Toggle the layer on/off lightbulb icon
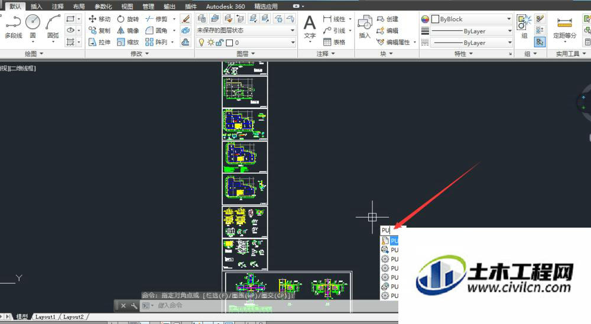Viewport: 591px width, 324px height. tap(202, 43)
